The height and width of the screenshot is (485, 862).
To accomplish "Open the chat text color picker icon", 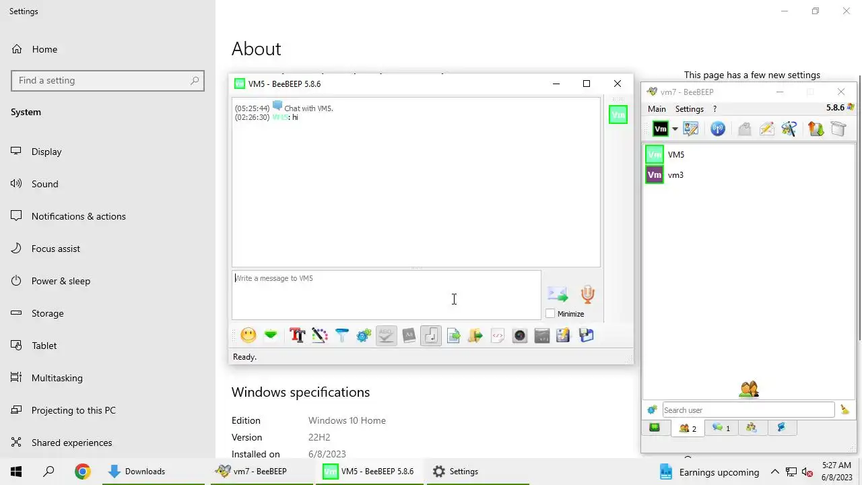I will pos(319,335).
